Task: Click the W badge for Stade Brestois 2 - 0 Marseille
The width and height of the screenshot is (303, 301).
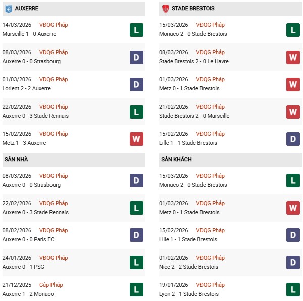Action: 293,112
